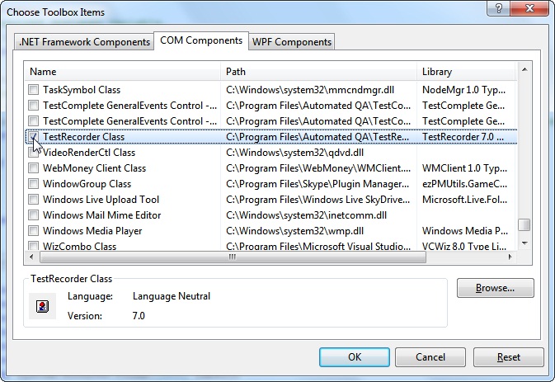Check the TaskSymbol Class checkbox
Screen dimensions: 555x382
pos(33,90)
